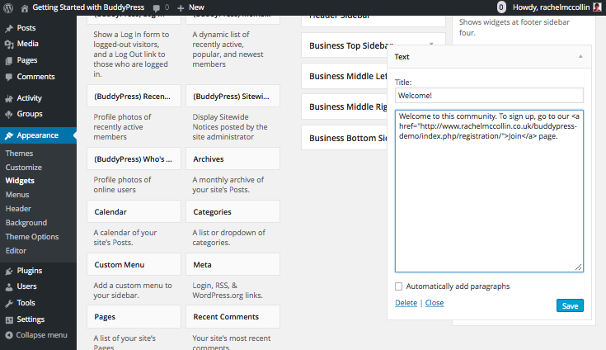The image size is (606, 350).
Task: Click the Settings icon in sidebar
Action: [9, 319]
